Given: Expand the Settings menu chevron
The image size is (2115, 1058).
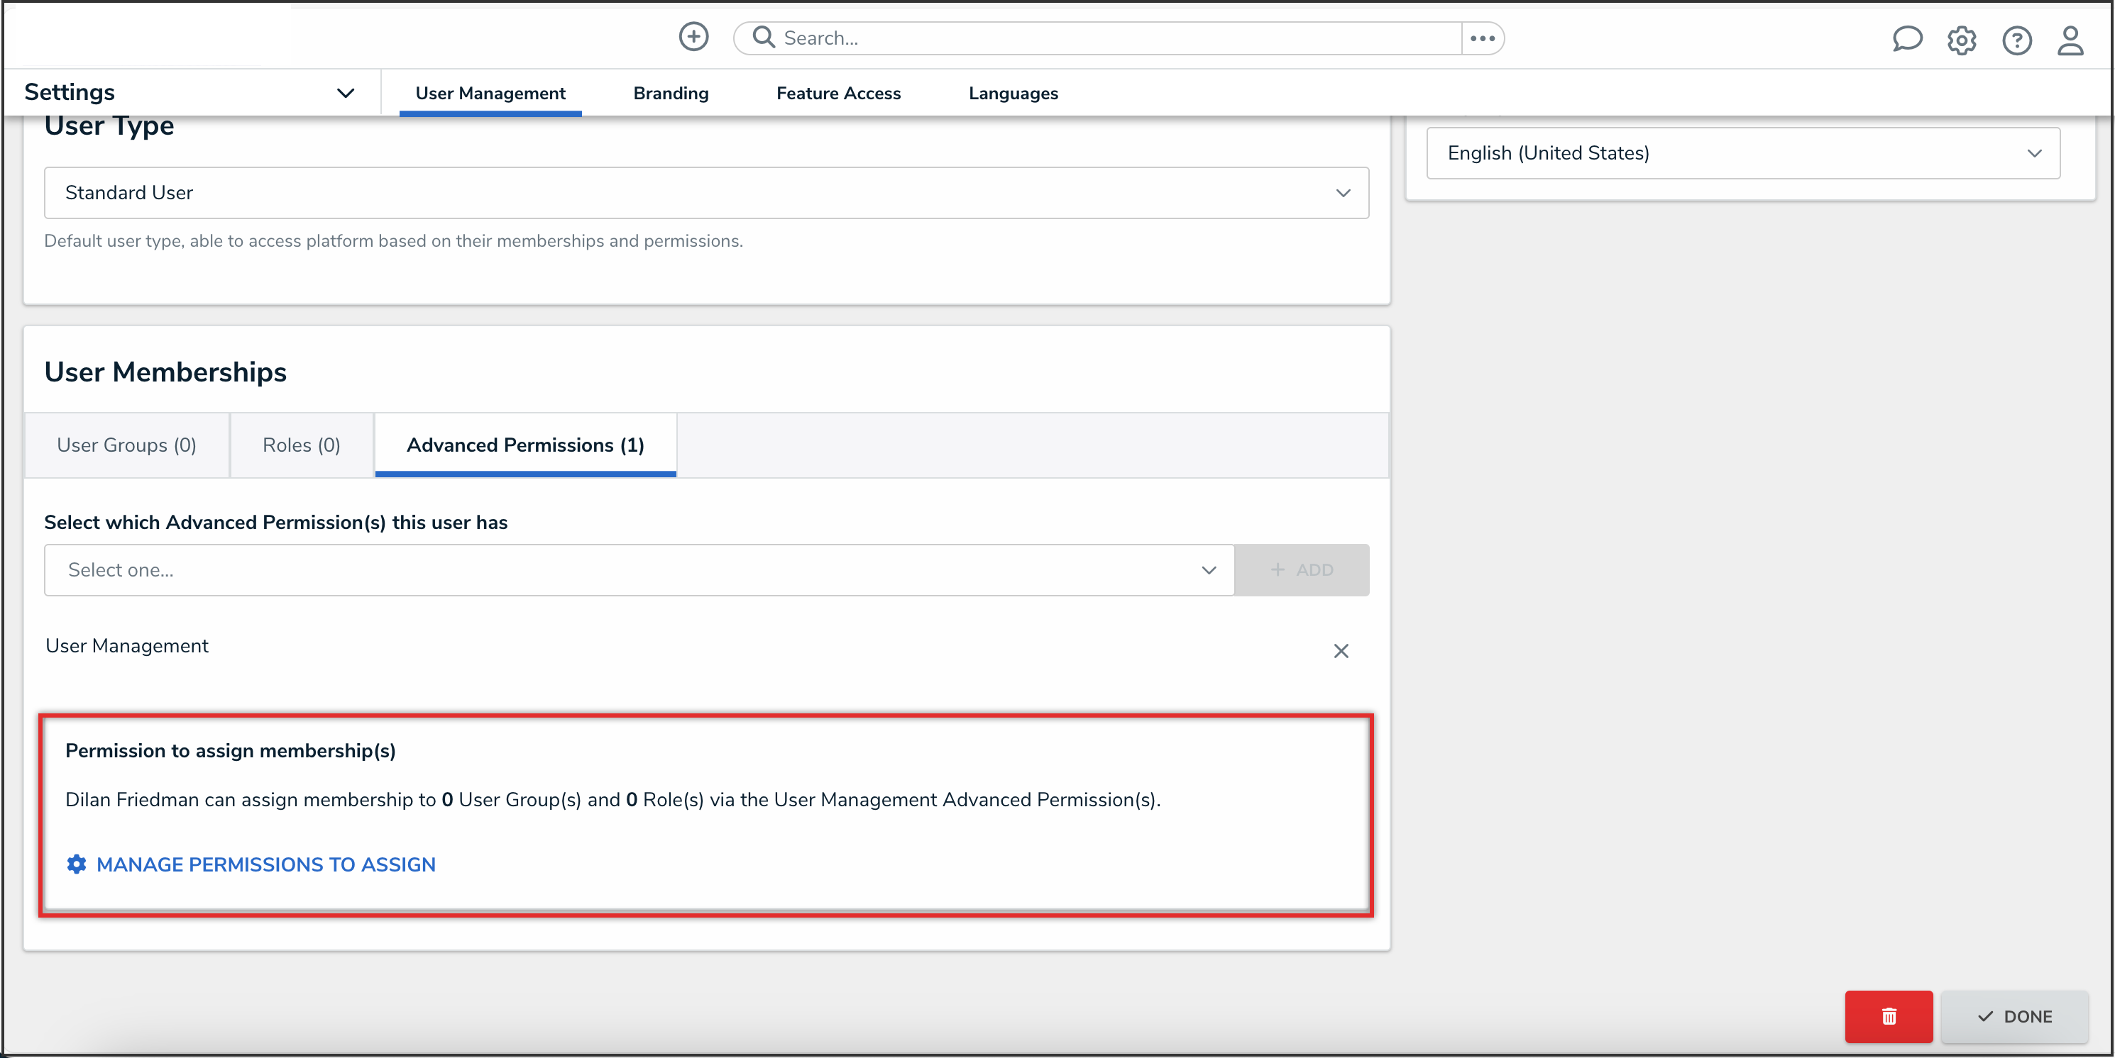Looking at the screenshot, I should coord(346,93).
